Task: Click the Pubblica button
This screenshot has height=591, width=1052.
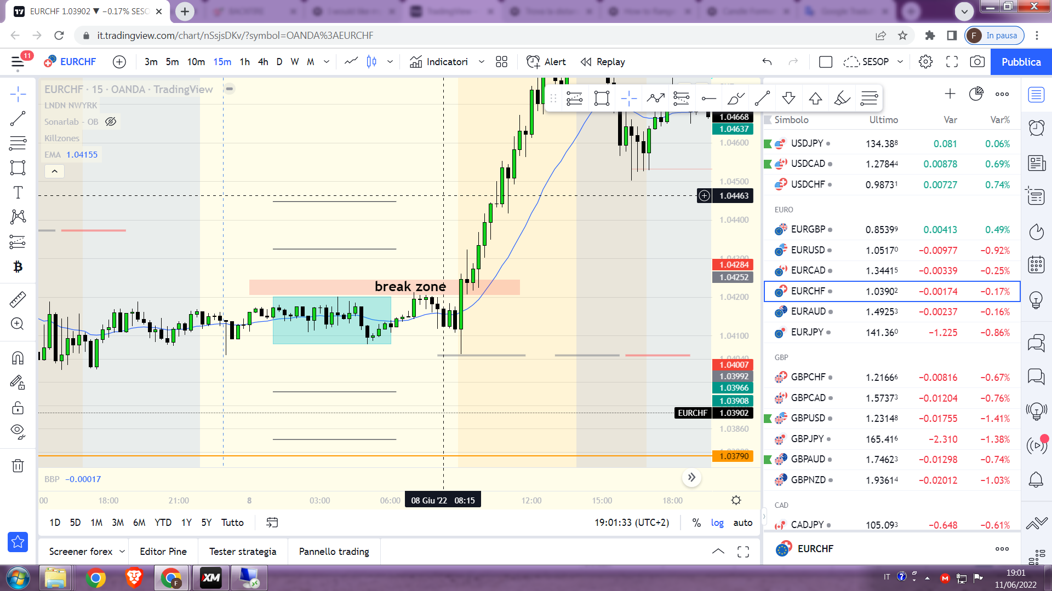Action: coord(1021,62)
